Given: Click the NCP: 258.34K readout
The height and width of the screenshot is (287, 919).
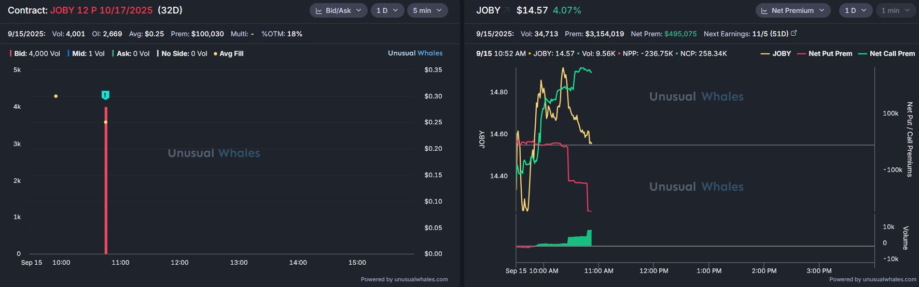Looking at the screenshot, I should point(704,53).
